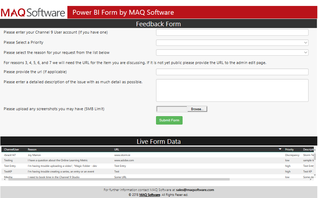Click the table scroll right arrow
Screen dimensions: 318x198
tap(311, 179)
